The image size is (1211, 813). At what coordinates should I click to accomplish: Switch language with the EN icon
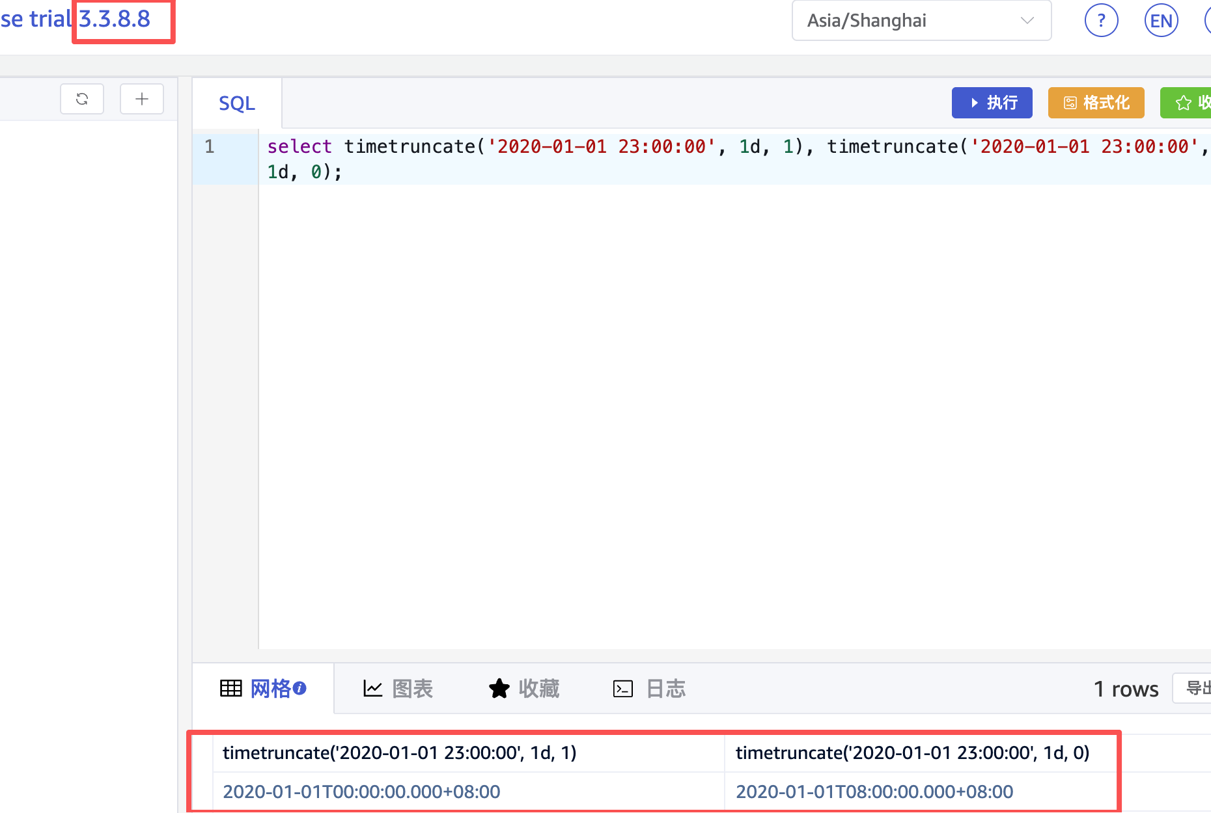(x=1161, y=21)
